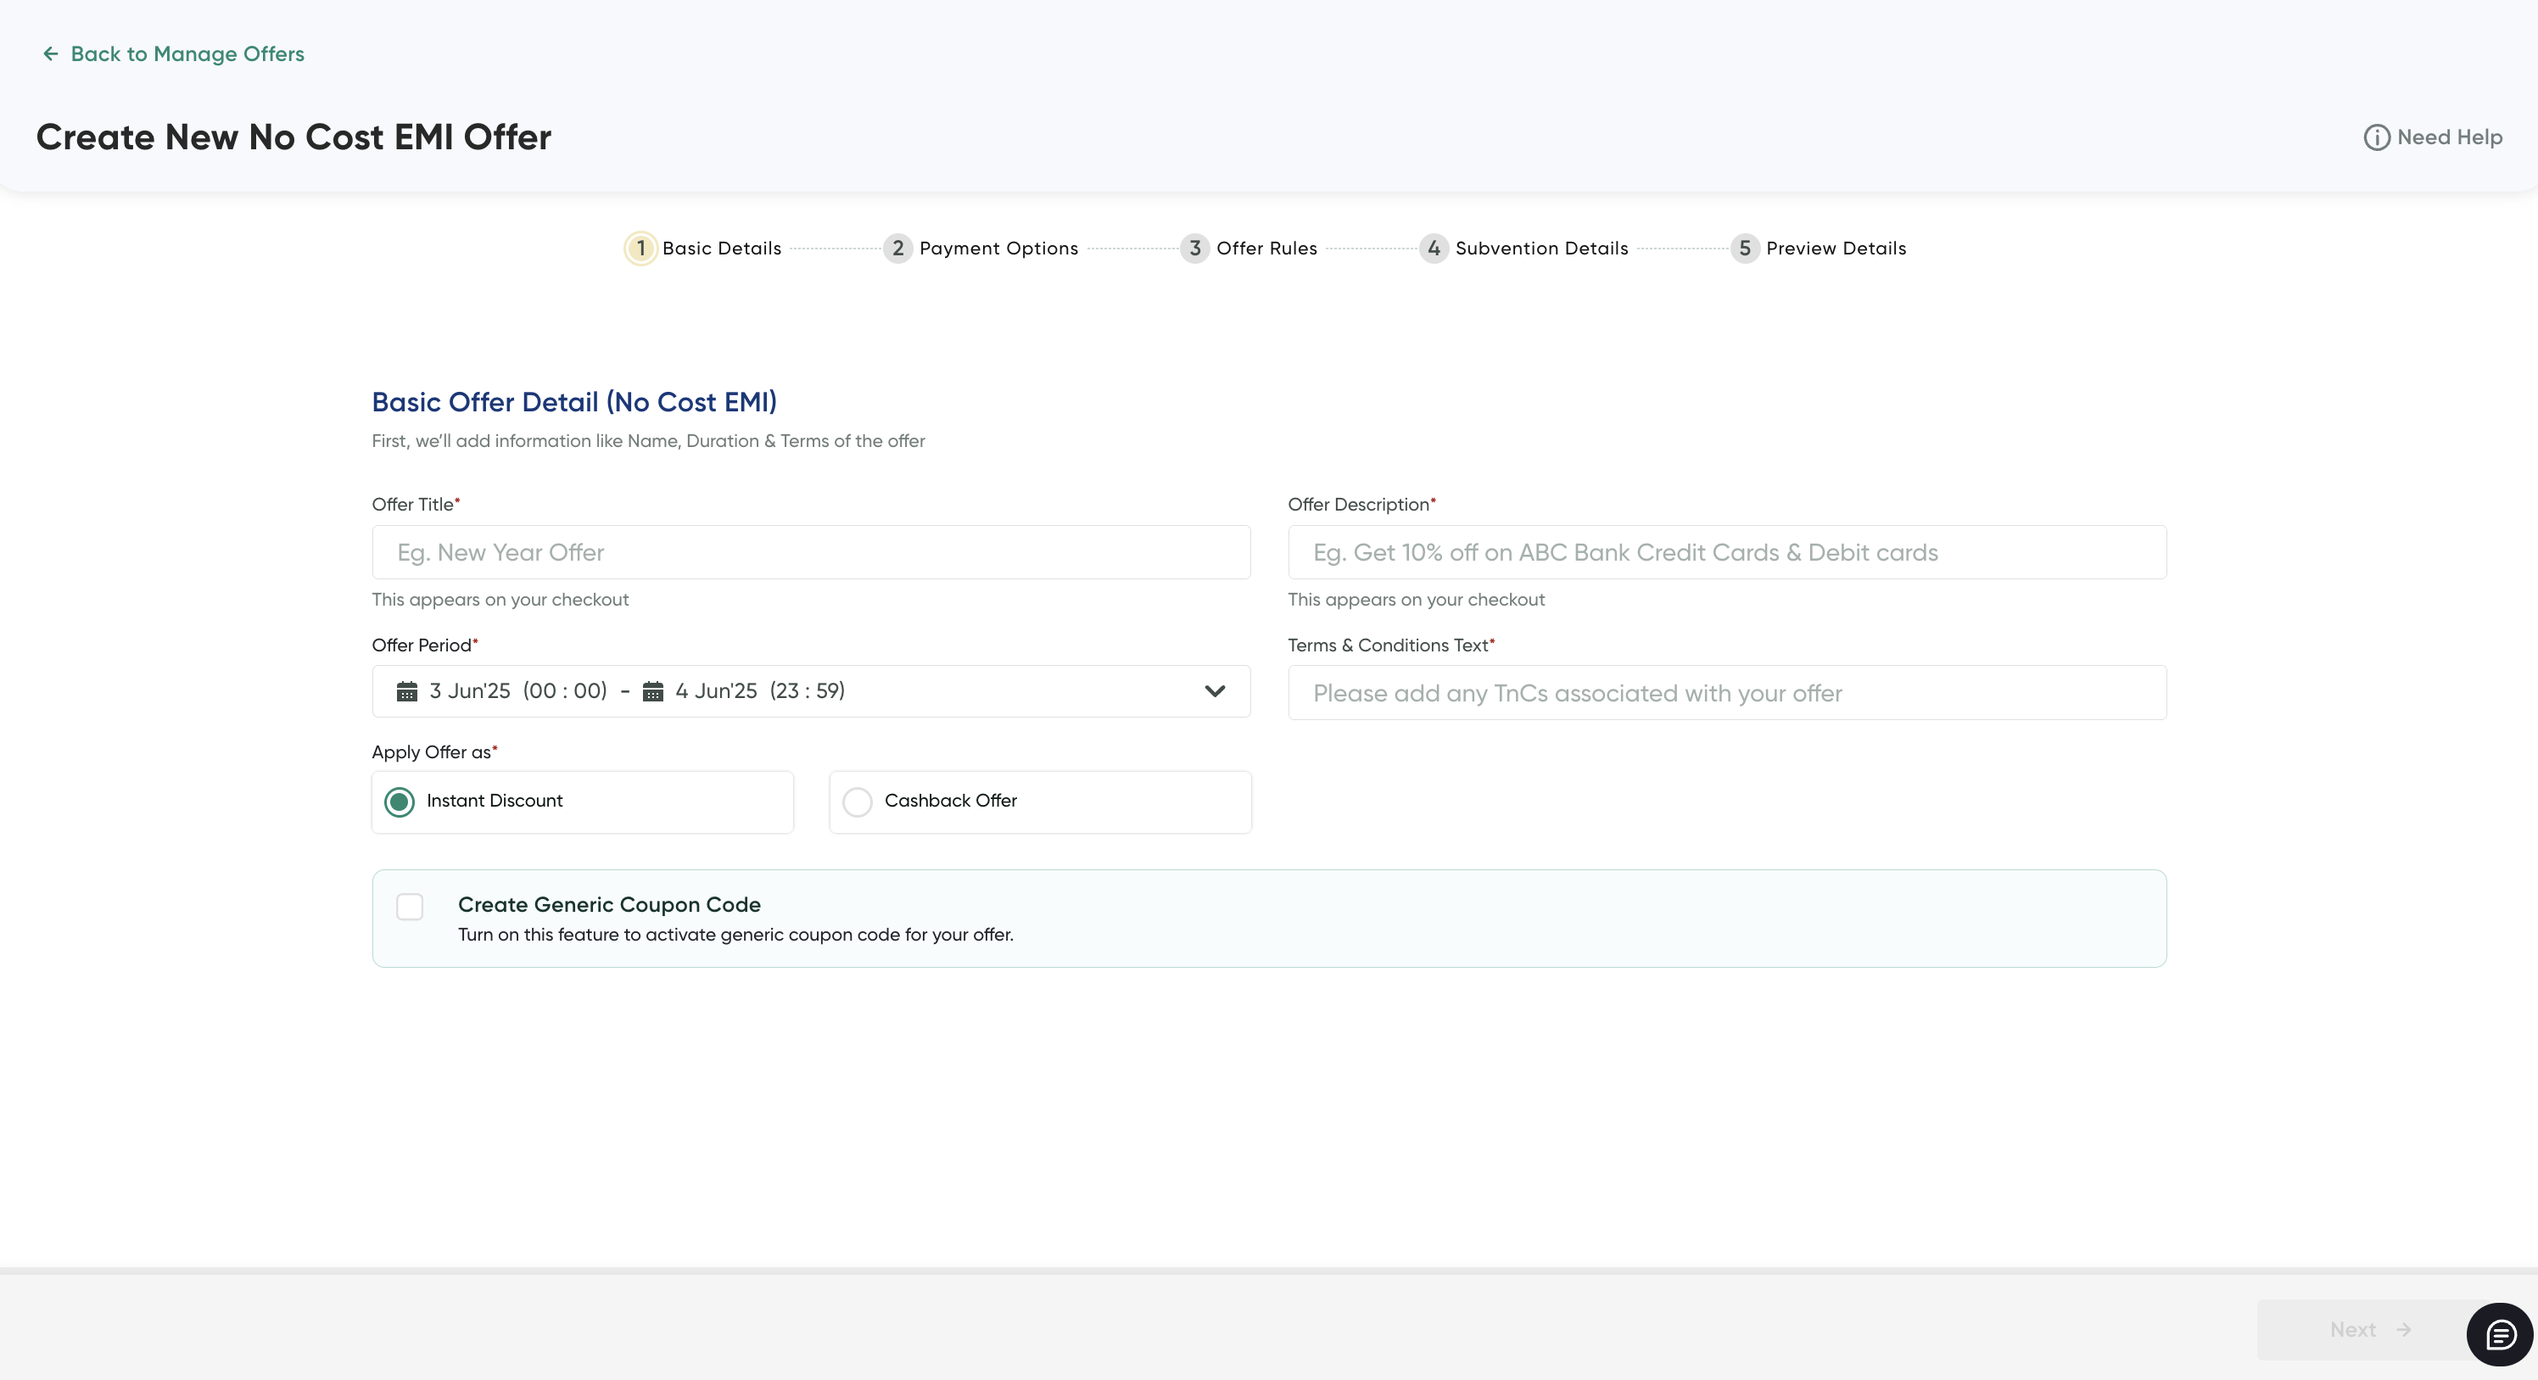Click the start date calendar icon
2538x1380 pixels.
point(407,691)
